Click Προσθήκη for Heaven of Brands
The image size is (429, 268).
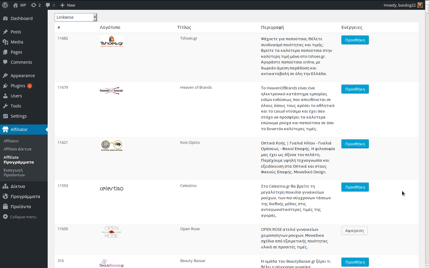coord(355,89)
